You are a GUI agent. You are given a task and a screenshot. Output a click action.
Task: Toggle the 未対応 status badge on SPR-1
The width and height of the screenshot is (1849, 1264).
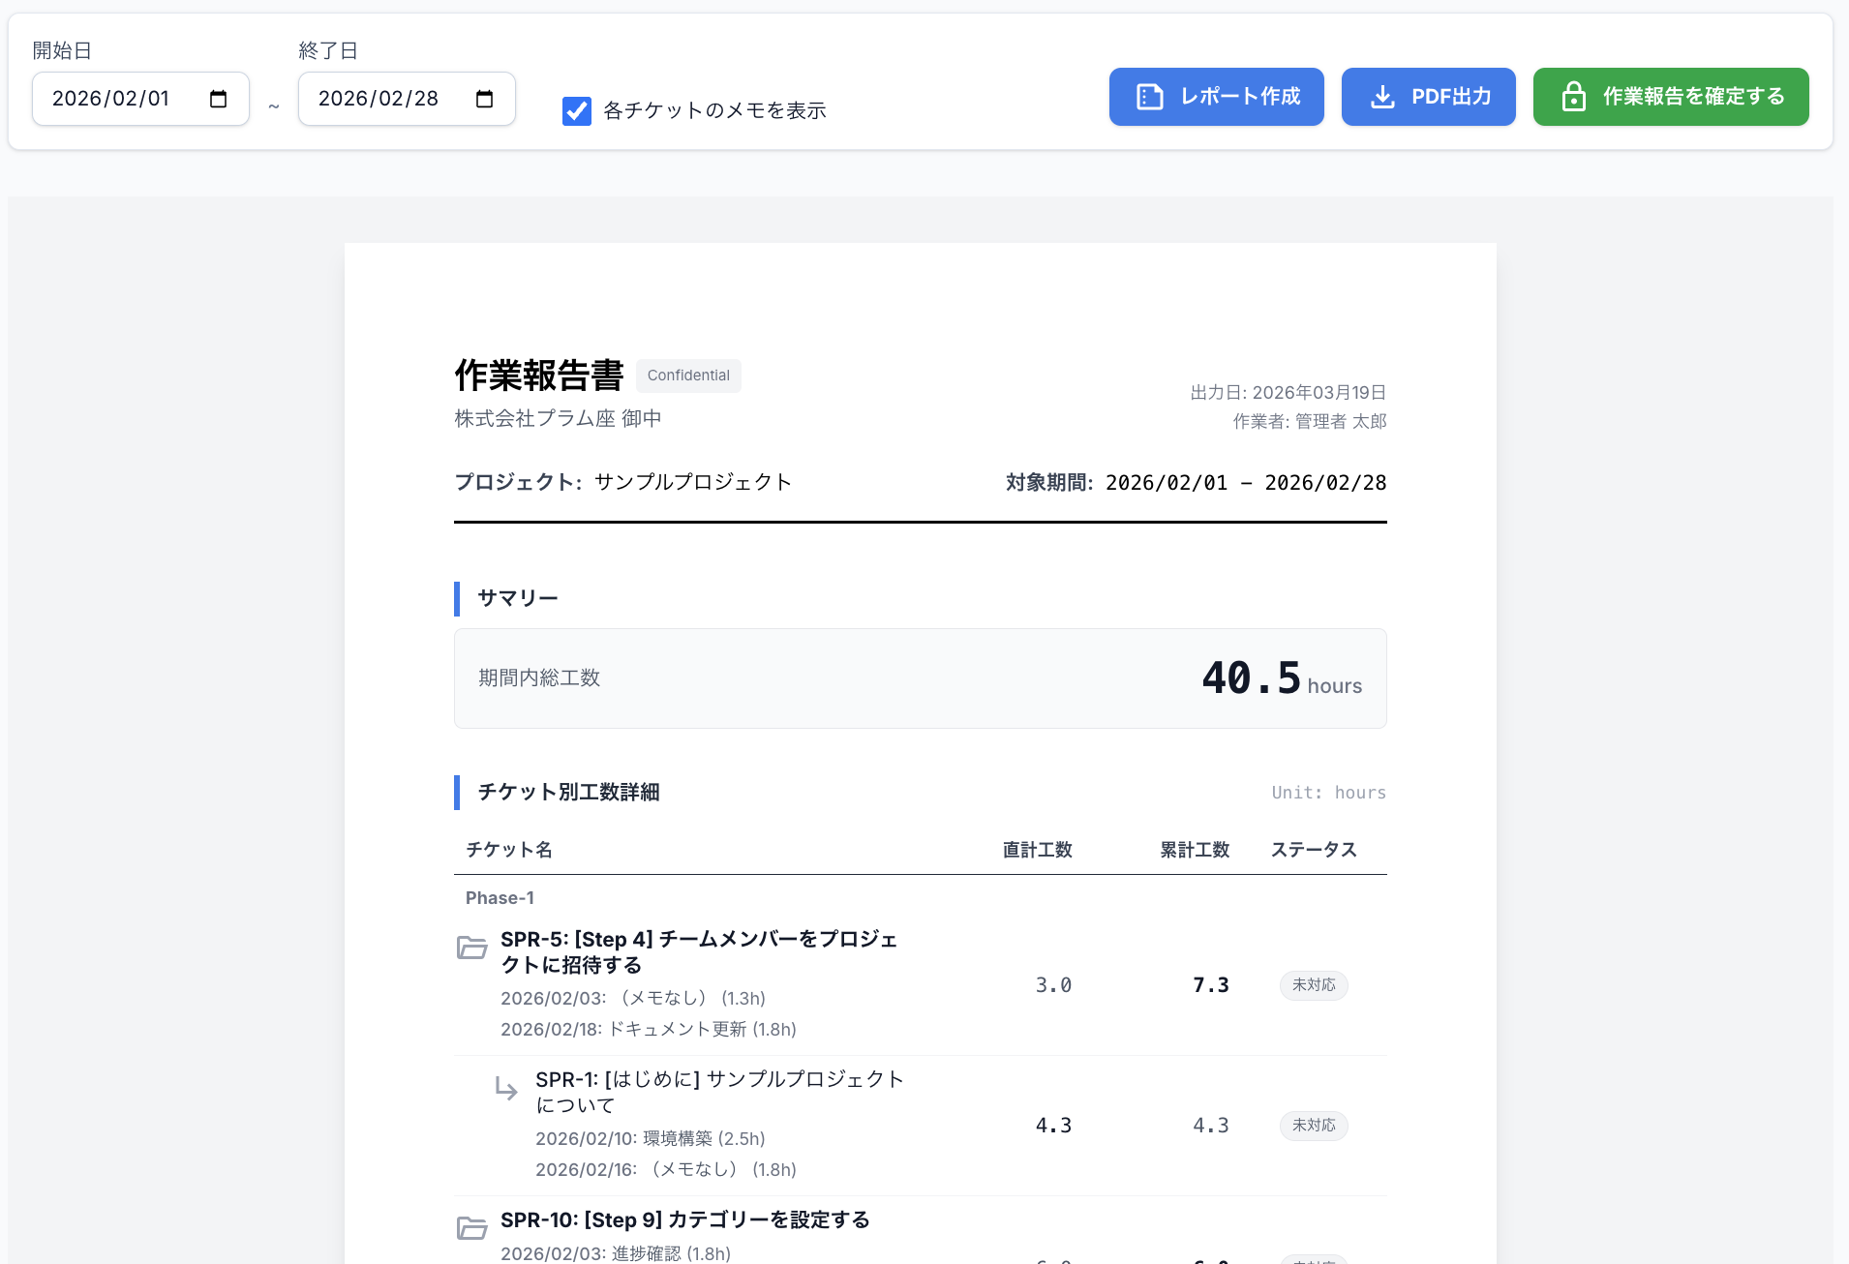pyautogui.click(x=1313, y=1126)
